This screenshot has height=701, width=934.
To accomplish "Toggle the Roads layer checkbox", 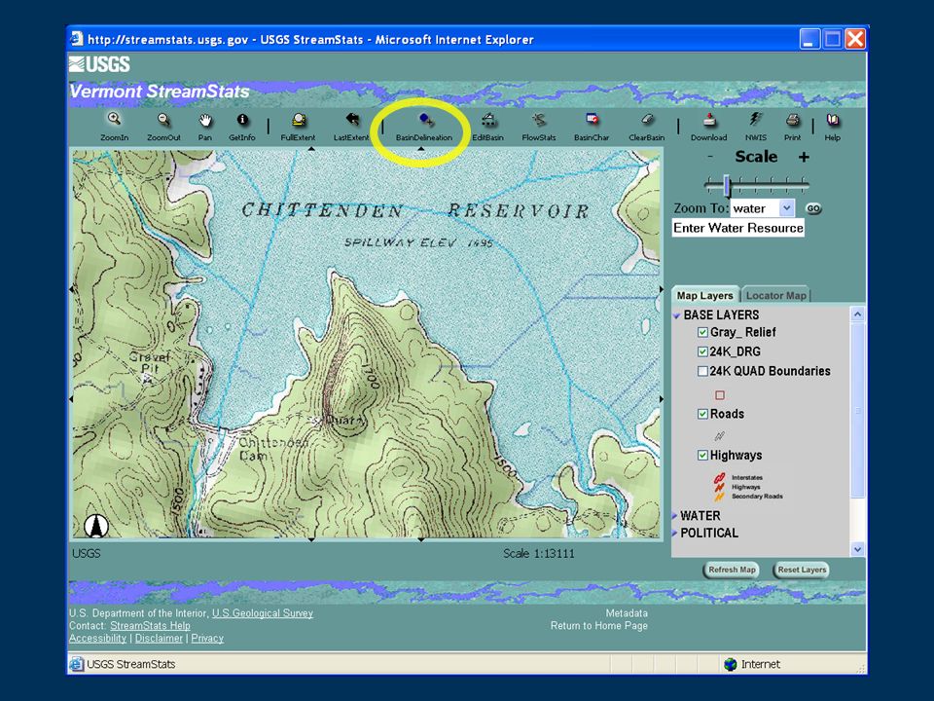I will (x=702, y=414).
